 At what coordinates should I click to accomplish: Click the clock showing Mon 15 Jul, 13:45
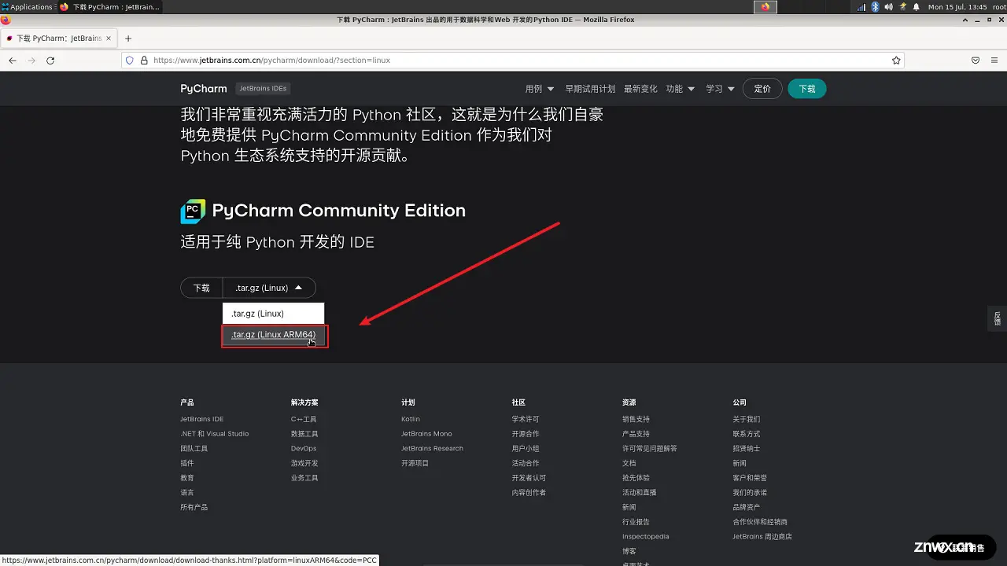957,7
